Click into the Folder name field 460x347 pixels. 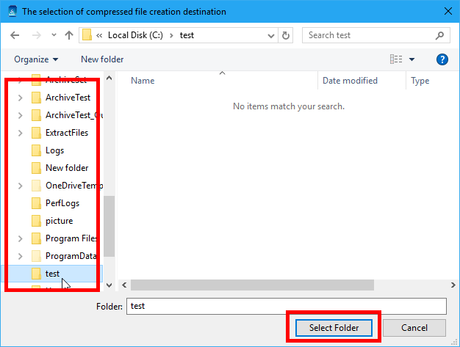[287, 306]
